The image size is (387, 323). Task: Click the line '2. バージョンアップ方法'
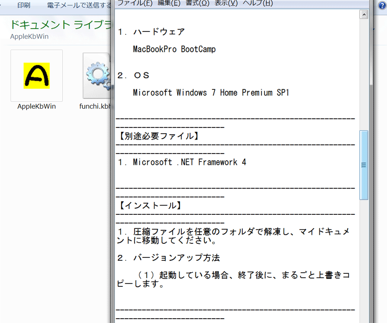pyautogui.click(x=168, y=258)
